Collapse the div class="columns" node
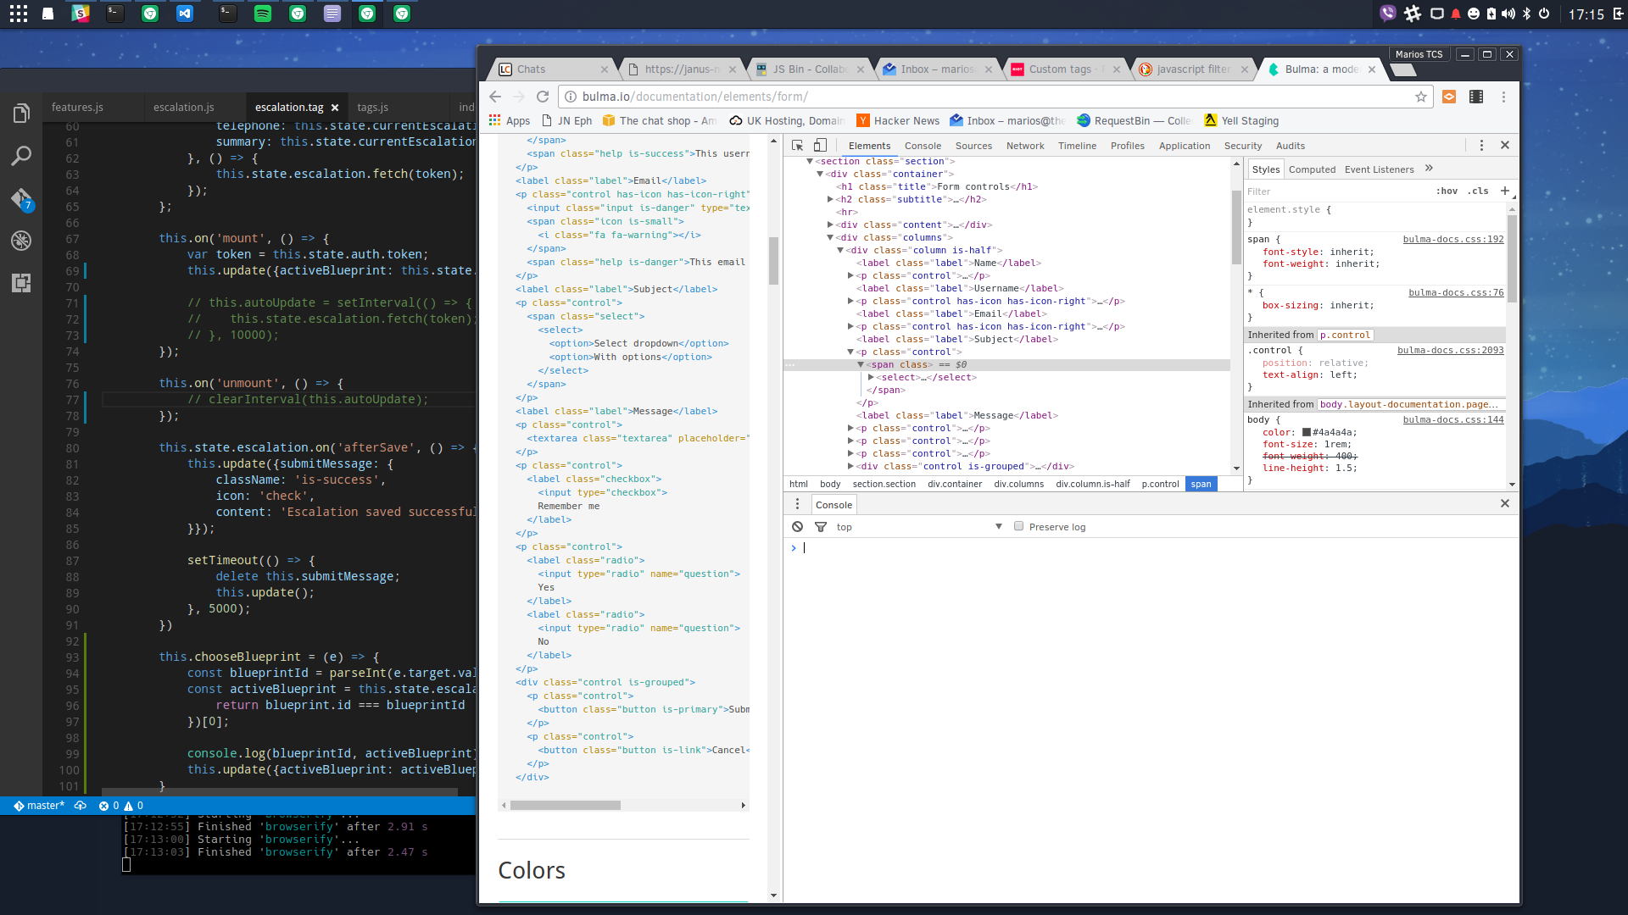This screenshot has height=915, width=1628. 830,237
